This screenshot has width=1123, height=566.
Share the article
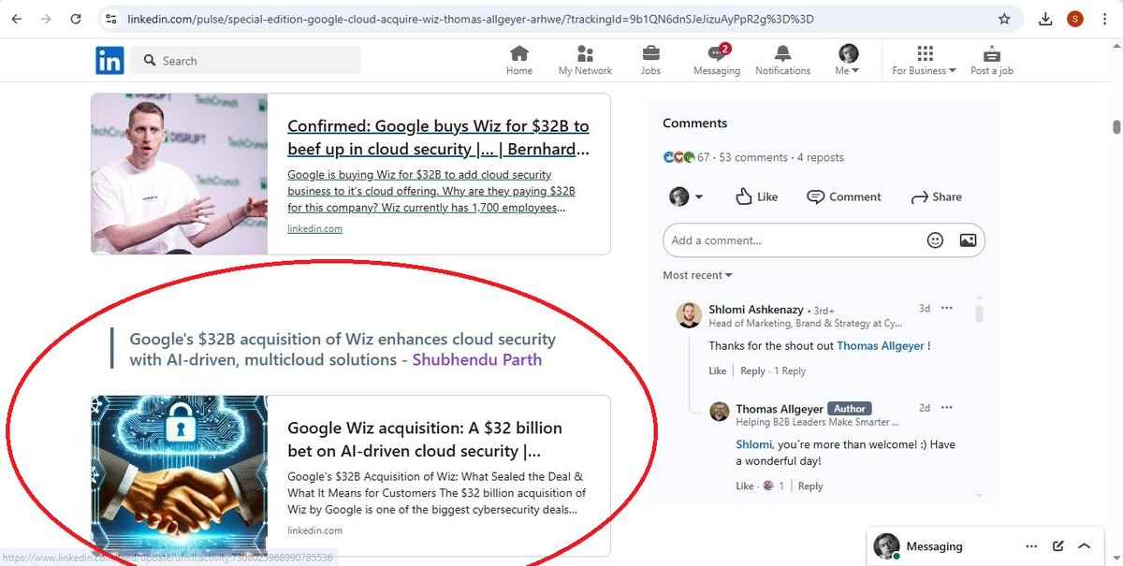coord(937,196)
